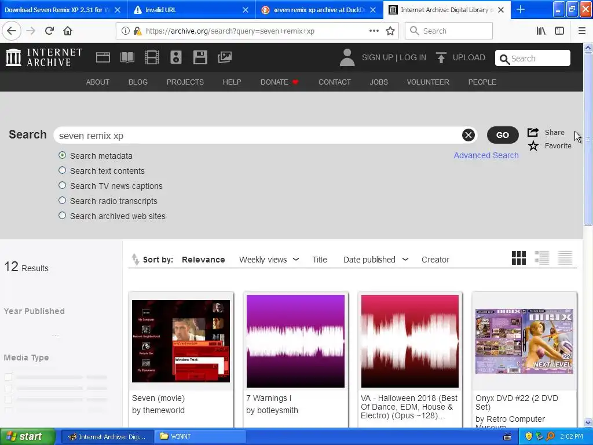Click the upload arrow icon
The height and width of the screenshot is (445, 593).
pyautogui.click(x=441, y=57)
